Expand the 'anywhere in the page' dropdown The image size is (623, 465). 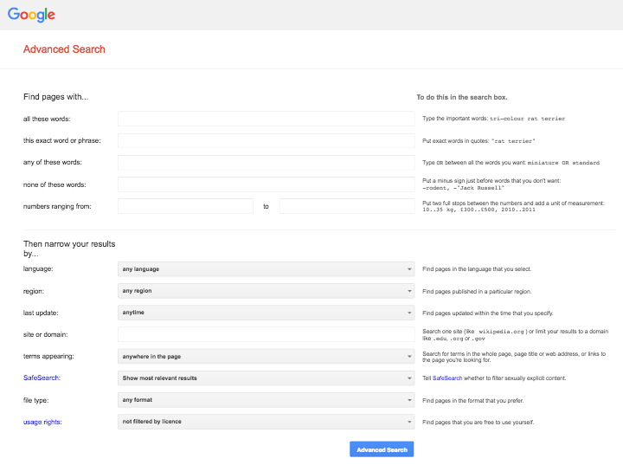pyautogui.click(x=266, y=356)
